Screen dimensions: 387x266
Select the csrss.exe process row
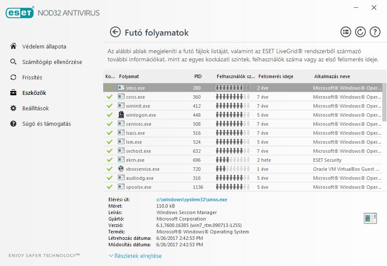coord(243,97)
